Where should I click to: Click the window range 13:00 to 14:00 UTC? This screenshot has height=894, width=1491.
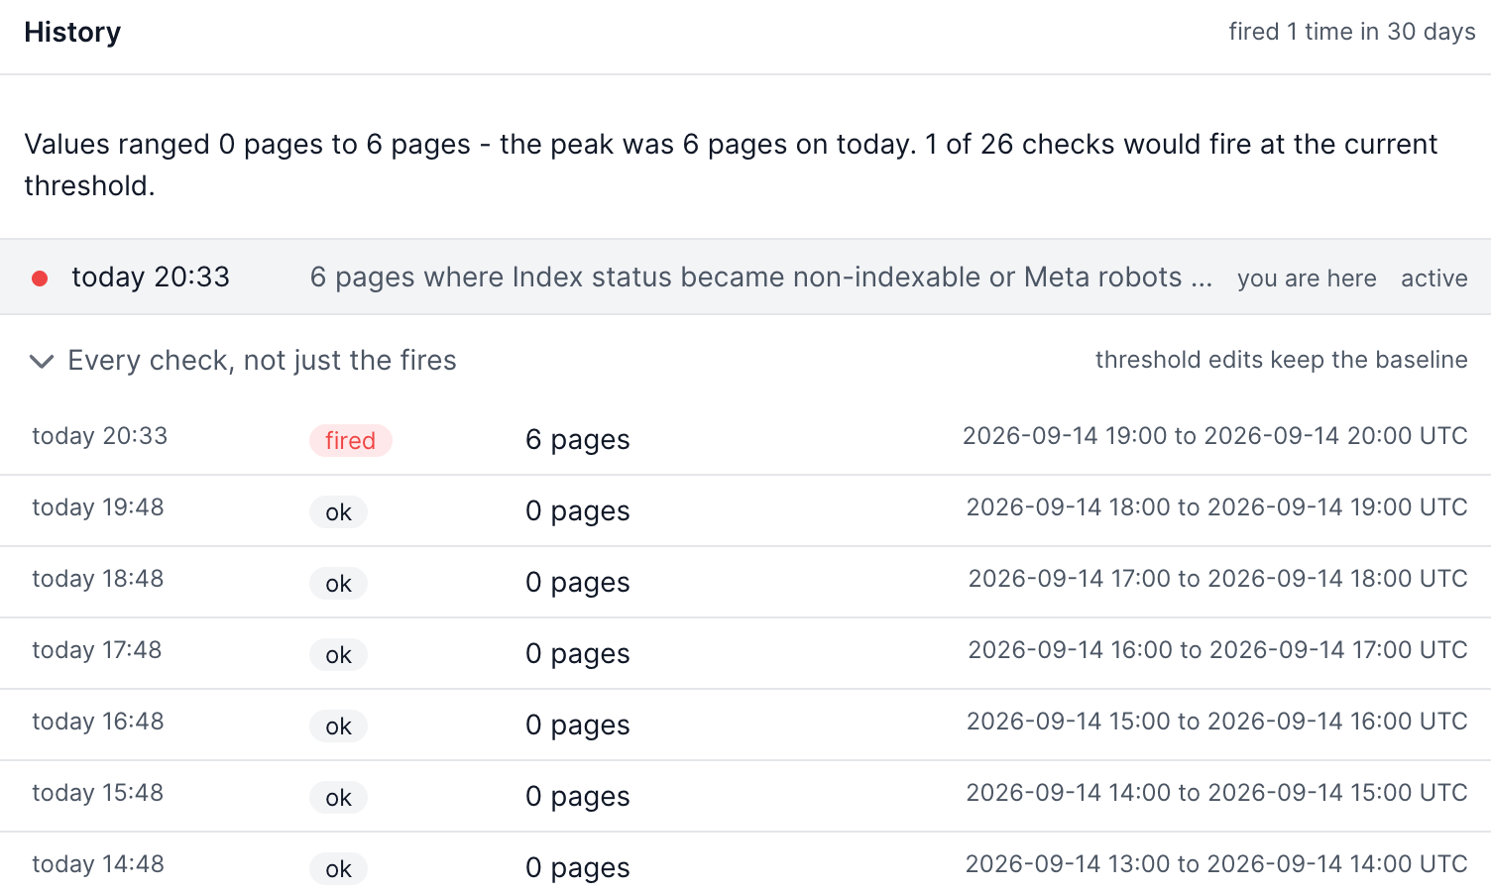pyautogui.click(x=1217, y=864)
